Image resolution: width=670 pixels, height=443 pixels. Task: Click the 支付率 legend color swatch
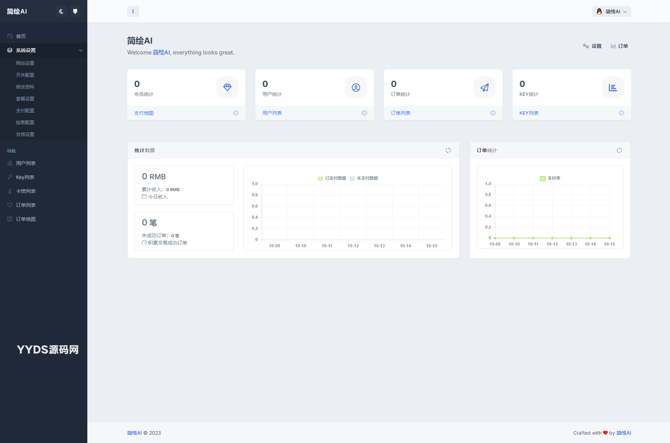[543, 179]
